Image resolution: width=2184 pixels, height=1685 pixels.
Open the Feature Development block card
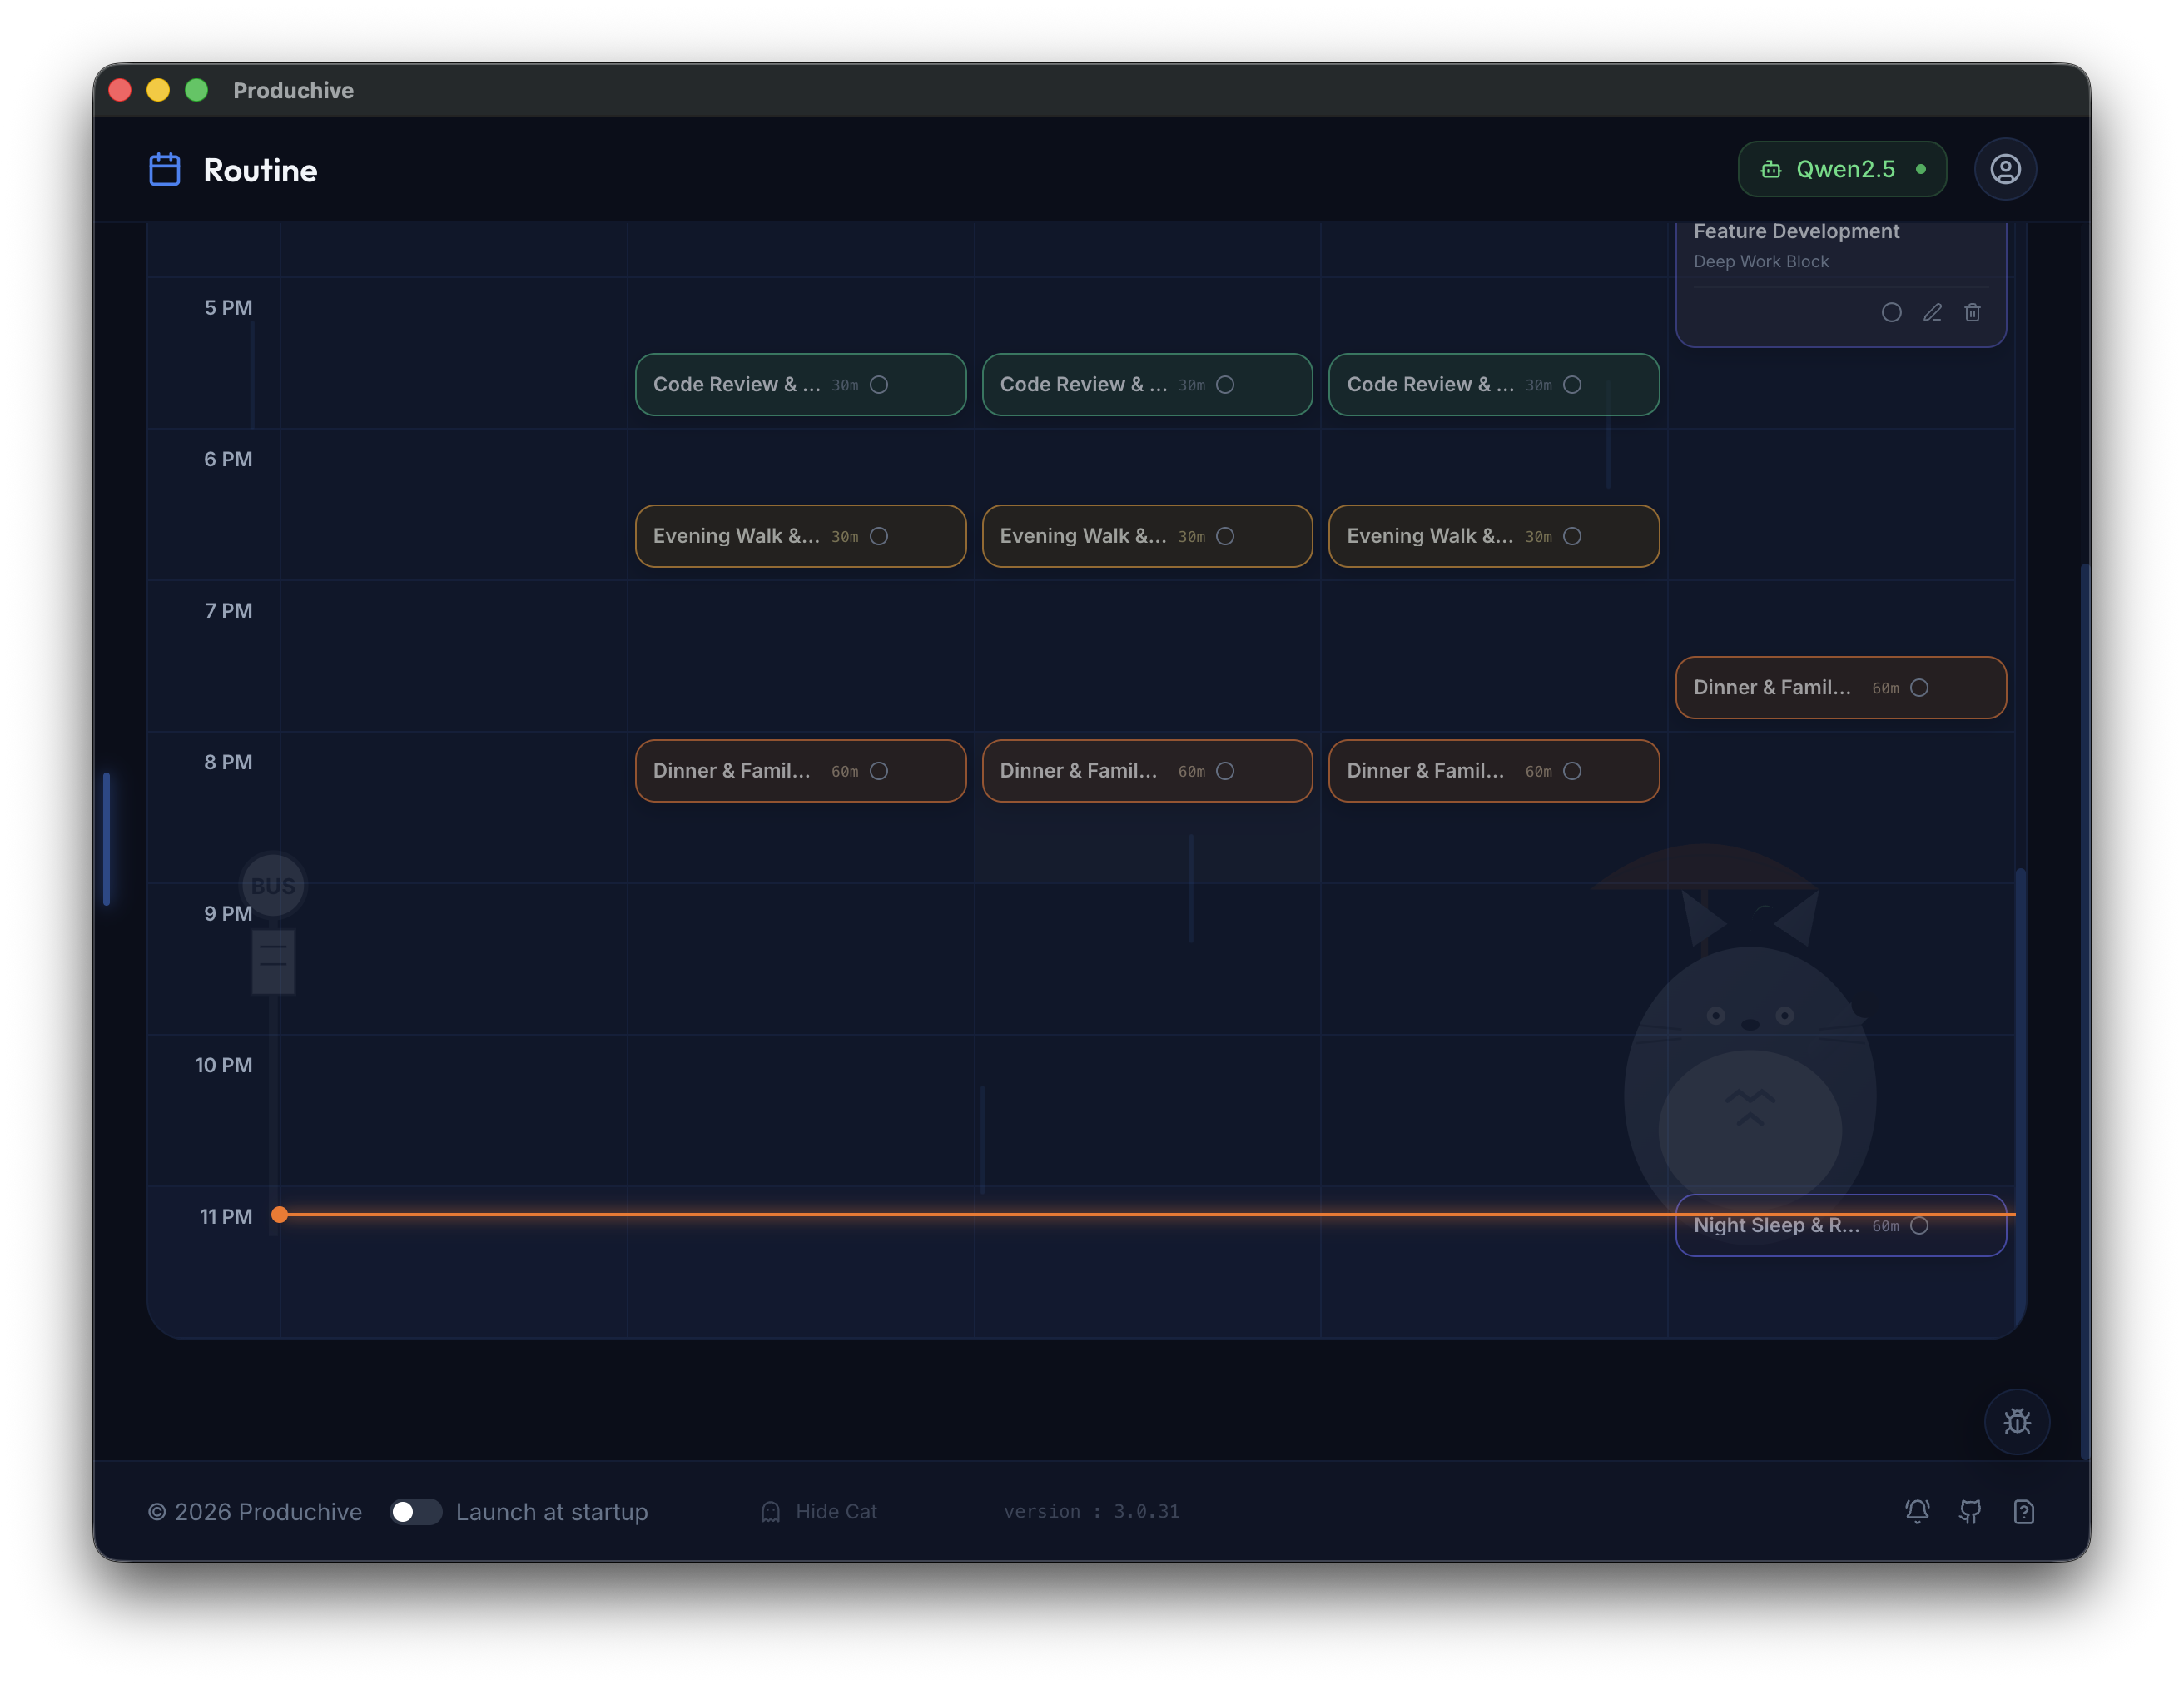click(x=1840, y=283)
